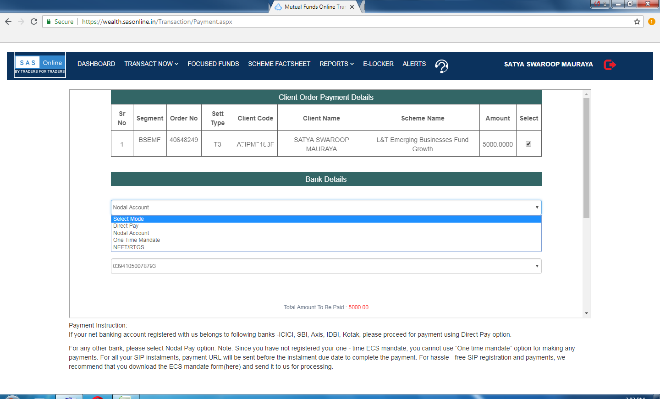The width and height of the screenshot is (660, 399).
Task: Open ALERTS page
Action: pos(414,64)
